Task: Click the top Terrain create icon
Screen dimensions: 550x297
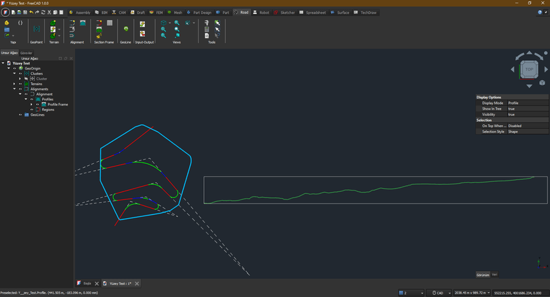Action: [x=53, y=23]
